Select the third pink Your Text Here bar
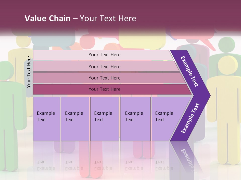This screenshot has height=180, width=241. [109, 78]
